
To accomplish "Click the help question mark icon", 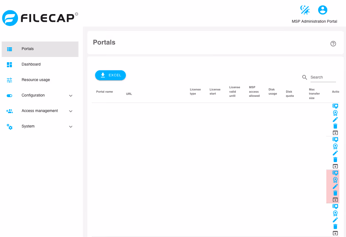I will 333,44.
